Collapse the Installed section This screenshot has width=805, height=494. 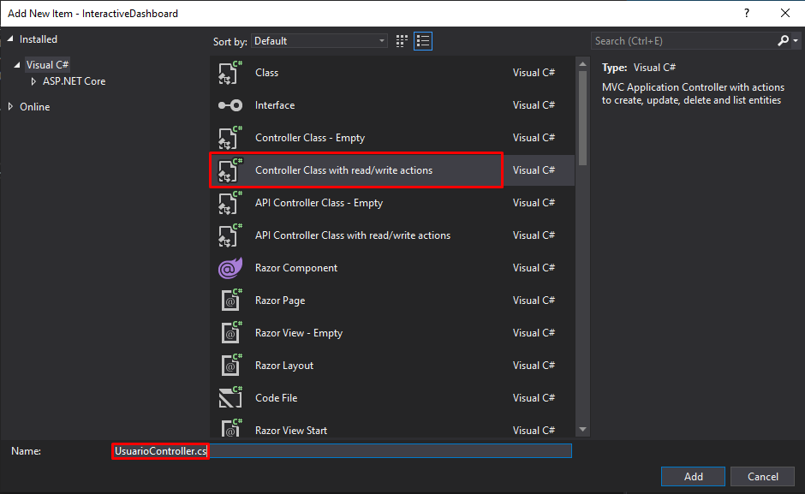(10, 39)
